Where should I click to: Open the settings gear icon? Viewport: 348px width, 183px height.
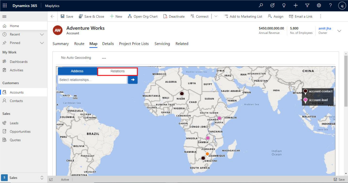pos(319,5)
